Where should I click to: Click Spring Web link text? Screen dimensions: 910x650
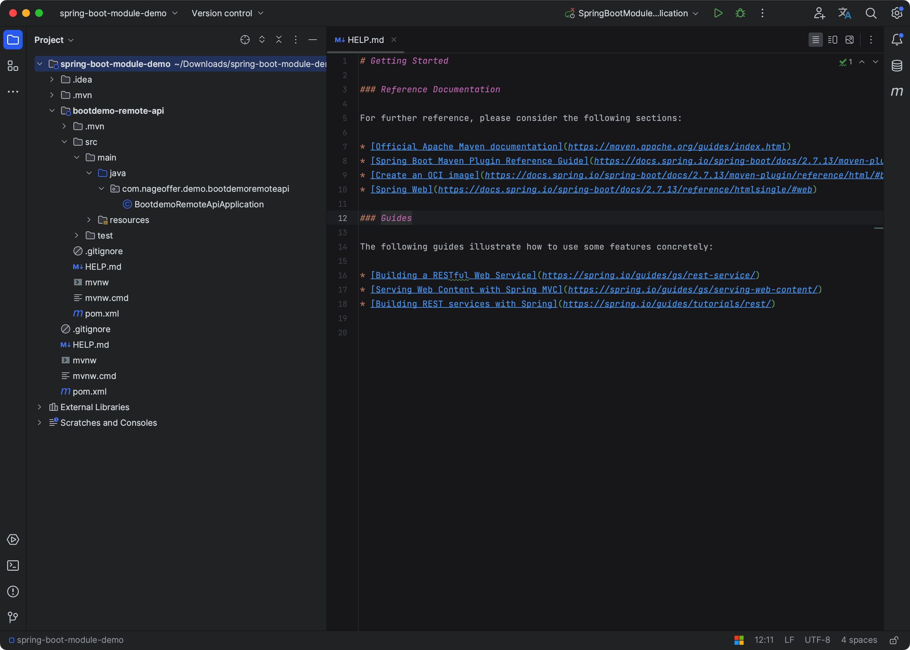(402, 190)
